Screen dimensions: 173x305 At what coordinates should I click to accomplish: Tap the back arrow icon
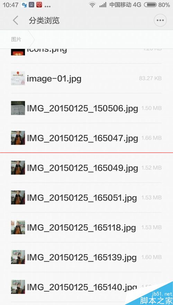pos(16,20)
